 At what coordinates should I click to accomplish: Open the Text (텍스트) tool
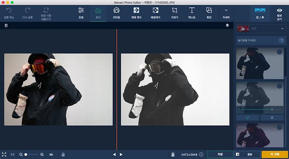(x=192, y=13)
